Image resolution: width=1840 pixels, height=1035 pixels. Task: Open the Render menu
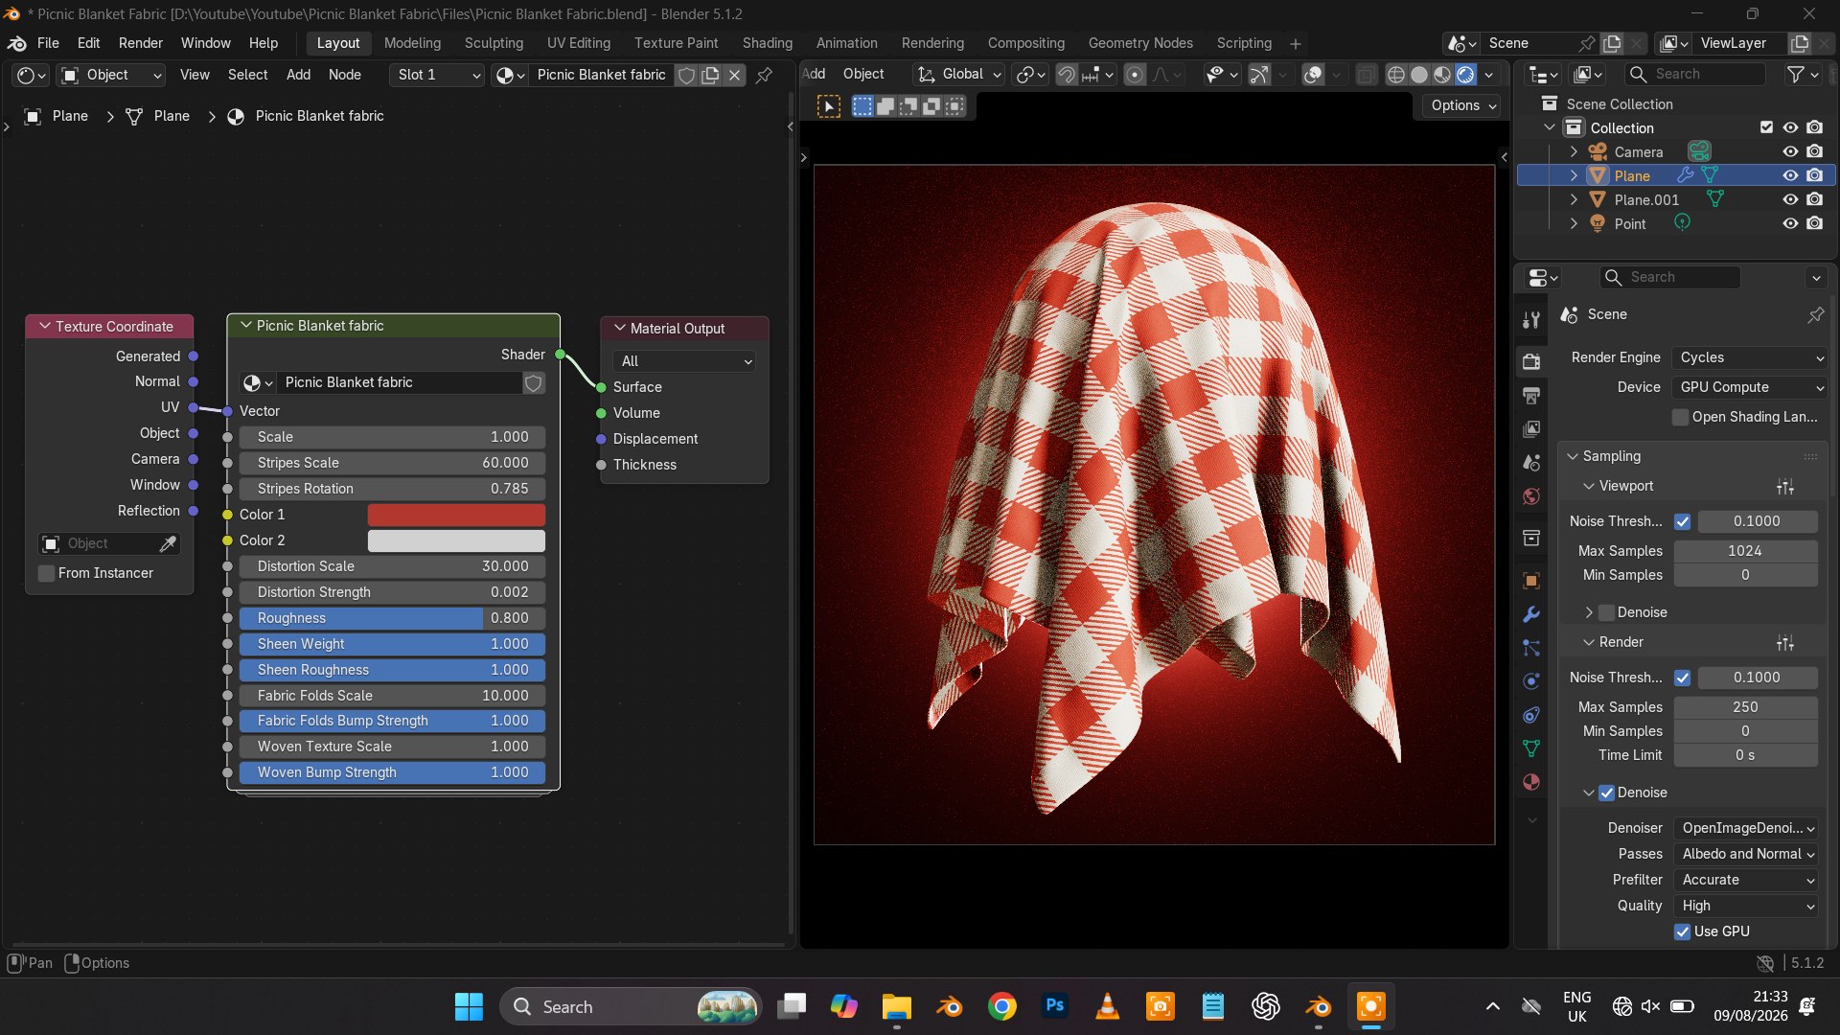point(141,43)
